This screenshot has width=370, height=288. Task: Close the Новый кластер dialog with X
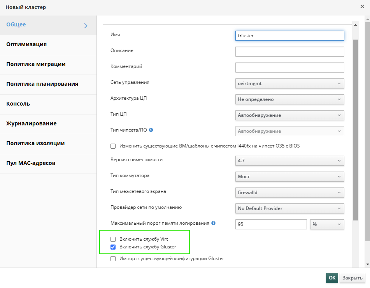(363, 7)
